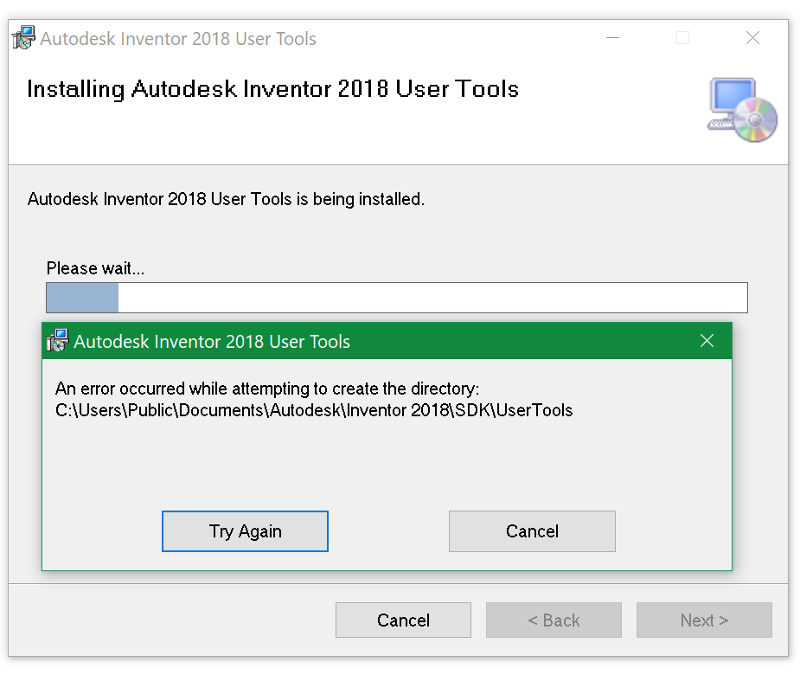
Task: Click the installer icon in main title bar
Action: click(23, 38)
